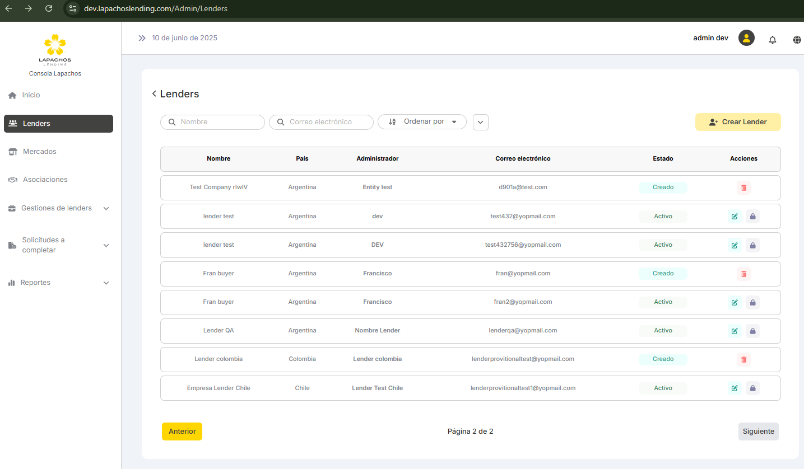Open the notifications bell
This screenshot has height=469, width=804.
(x=773, y=40)
